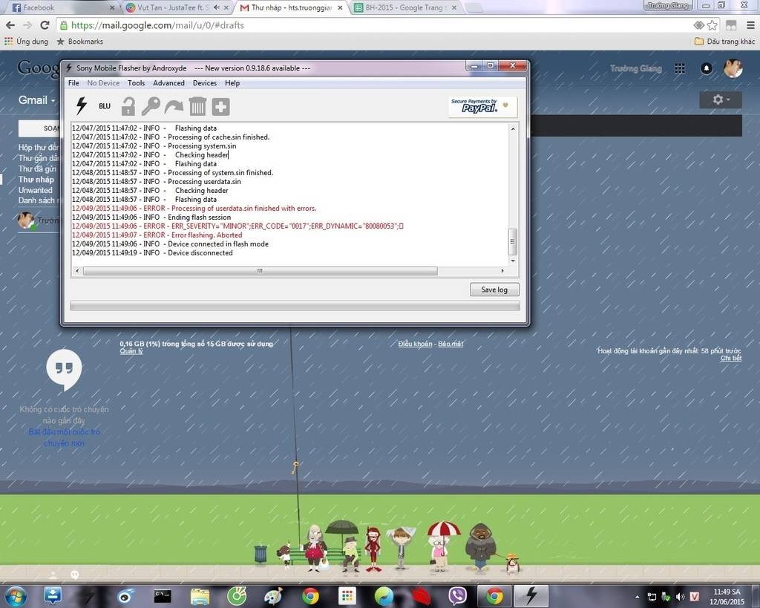Click the log vertical scrollbar thumb
The width and height of the screenshot is (760, 608).
point(512,241)
